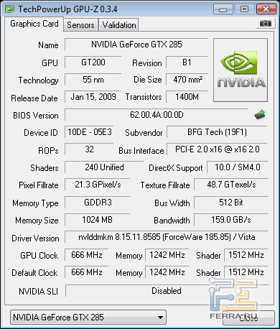
Task: Click the Bus Width value 512 Bit
Action: (x=231, y=203)
